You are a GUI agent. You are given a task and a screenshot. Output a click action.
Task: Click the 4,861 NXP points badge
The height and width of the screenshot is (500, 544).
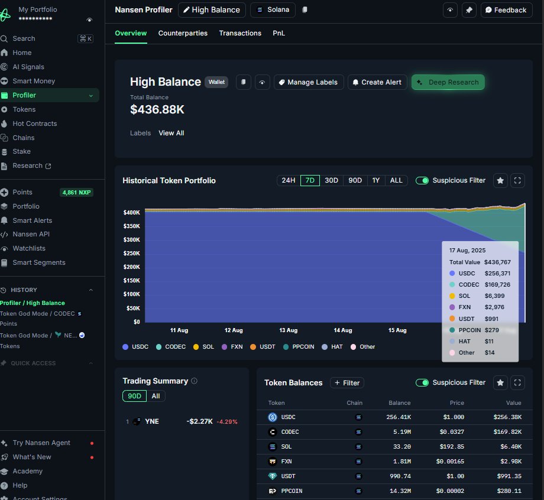(76, 193)
